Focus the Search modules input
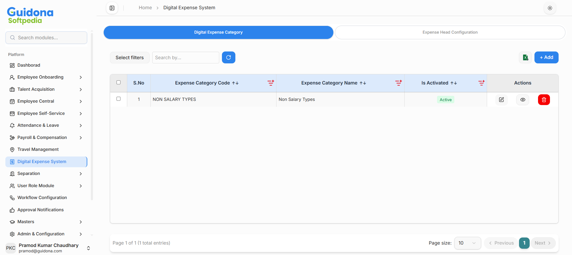The height and width of the screenshot is (255, 572). click(46, 38)
